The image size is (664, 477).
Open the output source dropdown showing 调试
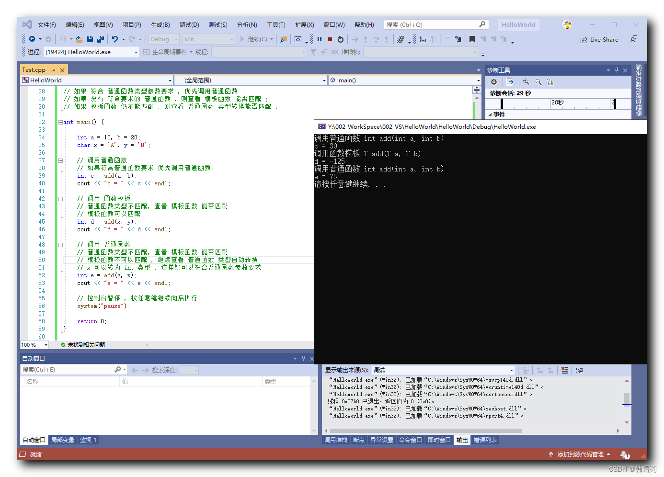coord(443,370)
